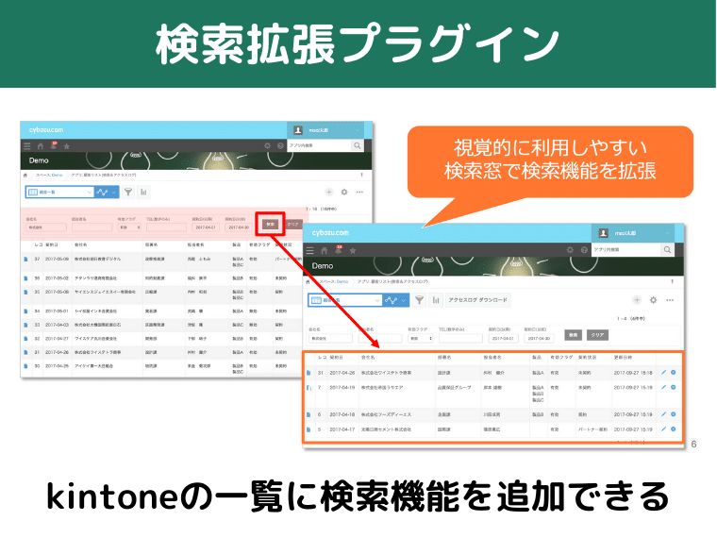Open the three-dots options in right window
The height and width of the screenshot is (538, 717).
[x=670, y=300]
